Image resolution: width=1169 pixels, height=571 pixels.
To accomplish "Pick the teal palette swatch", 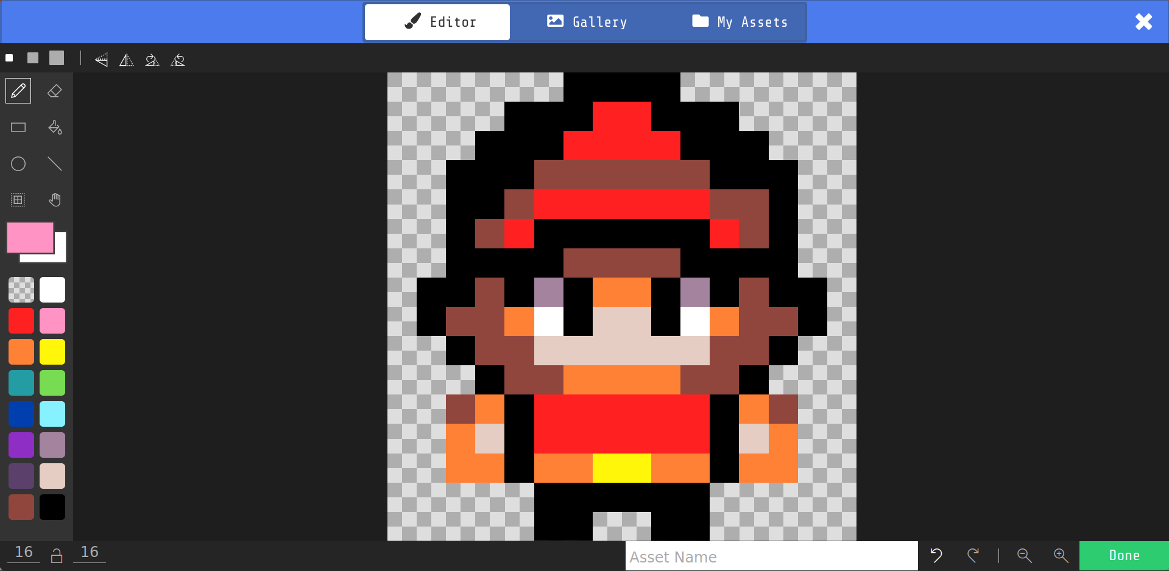I will 21,383.
